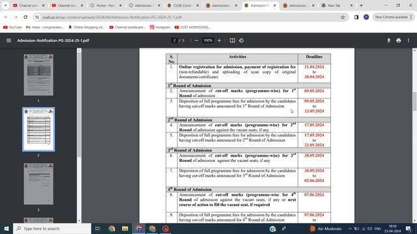This screenshot has width=417, height=234.
Task: Open Chrome three-dot menu
Action: coord(411,17)
